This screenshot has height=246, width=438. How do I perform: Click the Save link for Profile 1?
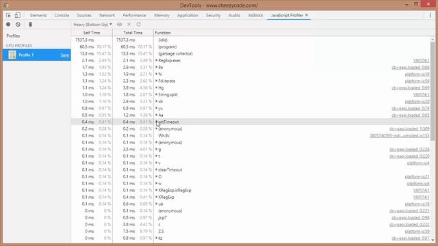click(65, 55)
